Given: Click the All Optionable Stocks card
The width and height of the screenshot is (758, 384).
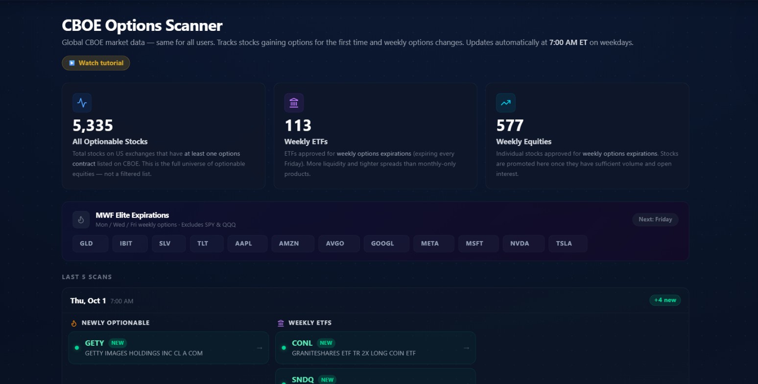Looking at the screenshot, I should [164, 136].
